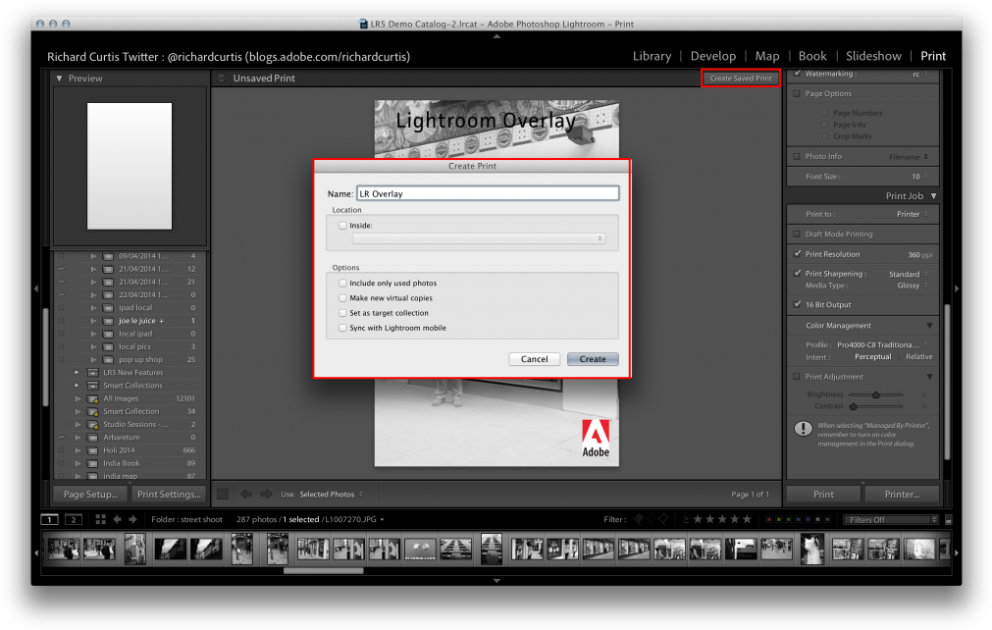The height and width of the screenshot is (630, 992).
Task: Click the document icon in the title bar
Action: [x=363, y=24]
